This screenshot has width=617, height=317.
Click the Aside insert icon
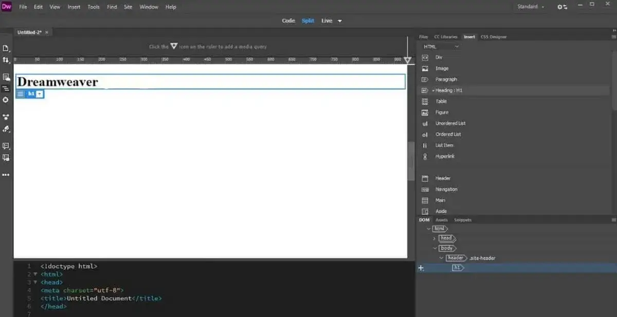coord(425,211)
